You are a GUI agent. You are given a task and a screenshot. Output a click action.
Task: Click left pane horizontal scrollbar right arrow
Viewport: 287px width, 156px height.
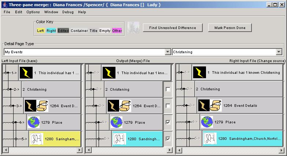tap(81, 150)
